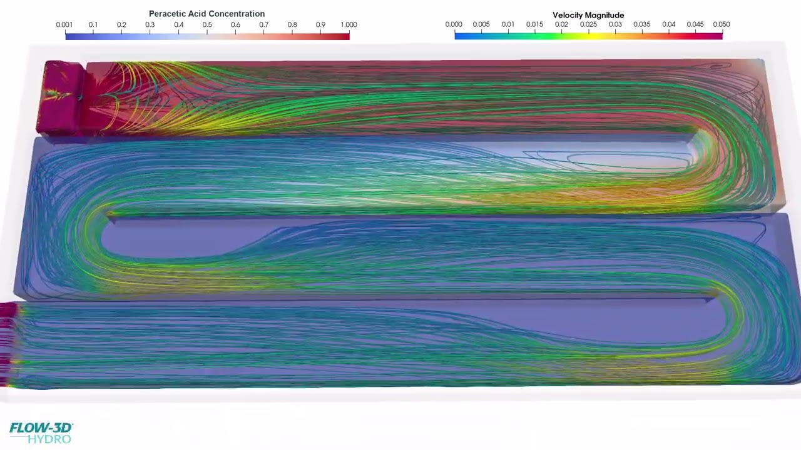The image size is (801, 450).
Task: Click the Peracetic Acid Concentration color bar
Action: 207,36
